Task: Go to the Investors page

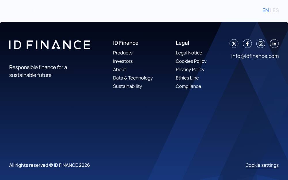Action: click(x=123, y=61)
